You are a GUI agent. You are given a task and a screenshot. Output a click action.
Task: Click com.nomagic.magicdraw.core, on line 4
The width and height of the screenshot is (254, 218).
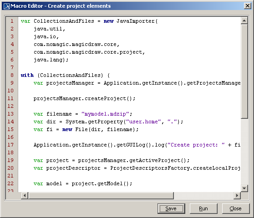click(76, 45)
